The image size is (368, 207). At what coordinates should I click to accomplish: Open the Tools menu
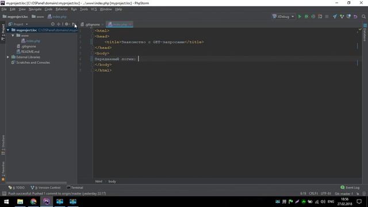[84, 9]
